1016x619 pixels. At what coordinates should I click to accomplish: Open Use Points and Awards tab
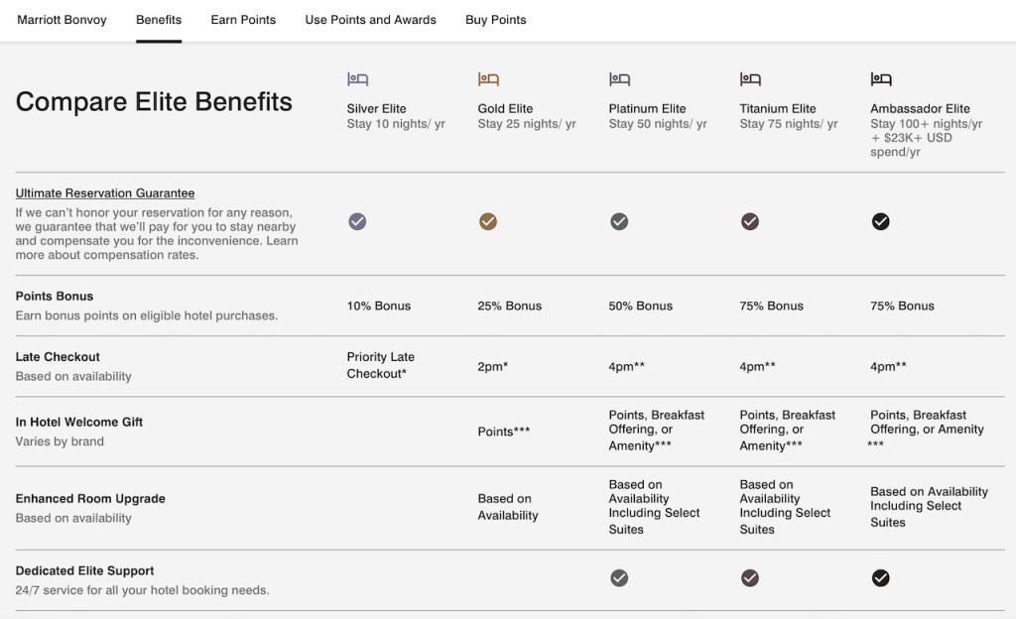[370, 20]
